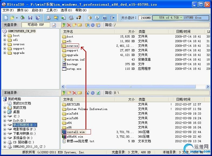Burn CD/DVD image with the flaming disc icon
This screenshot has width=212, height=156.
[79, 18]
